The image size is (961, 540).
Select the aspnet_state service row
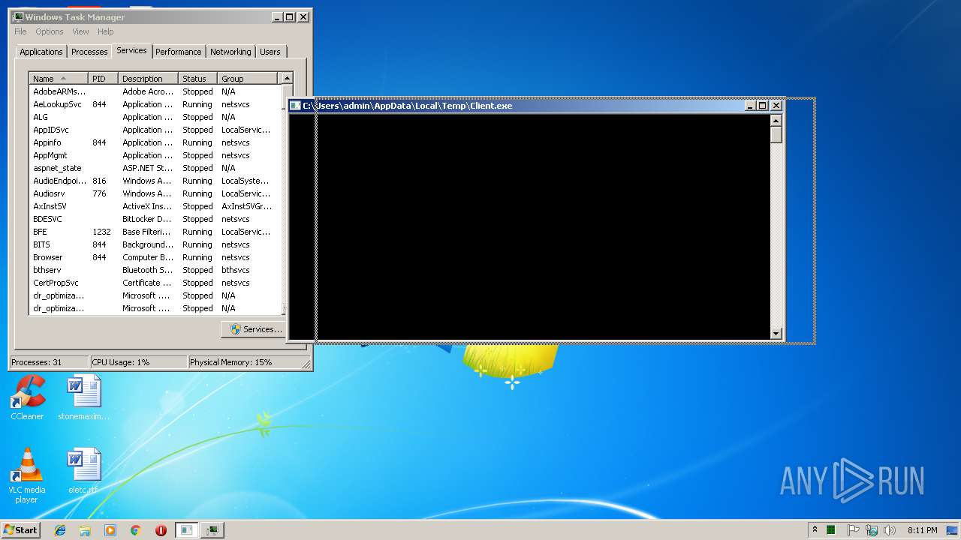(155, 168)
